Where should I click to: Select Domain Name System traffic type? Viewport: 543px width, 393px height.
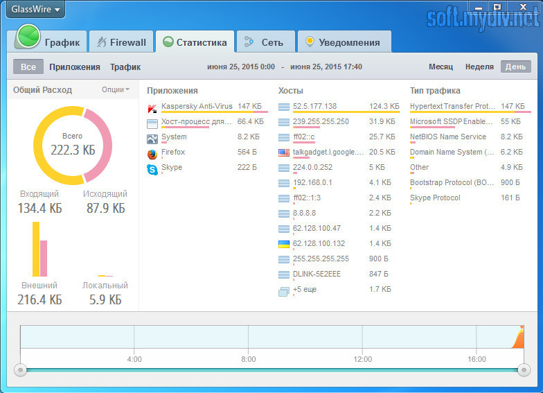pyautogui.click(x=470, y=153)
